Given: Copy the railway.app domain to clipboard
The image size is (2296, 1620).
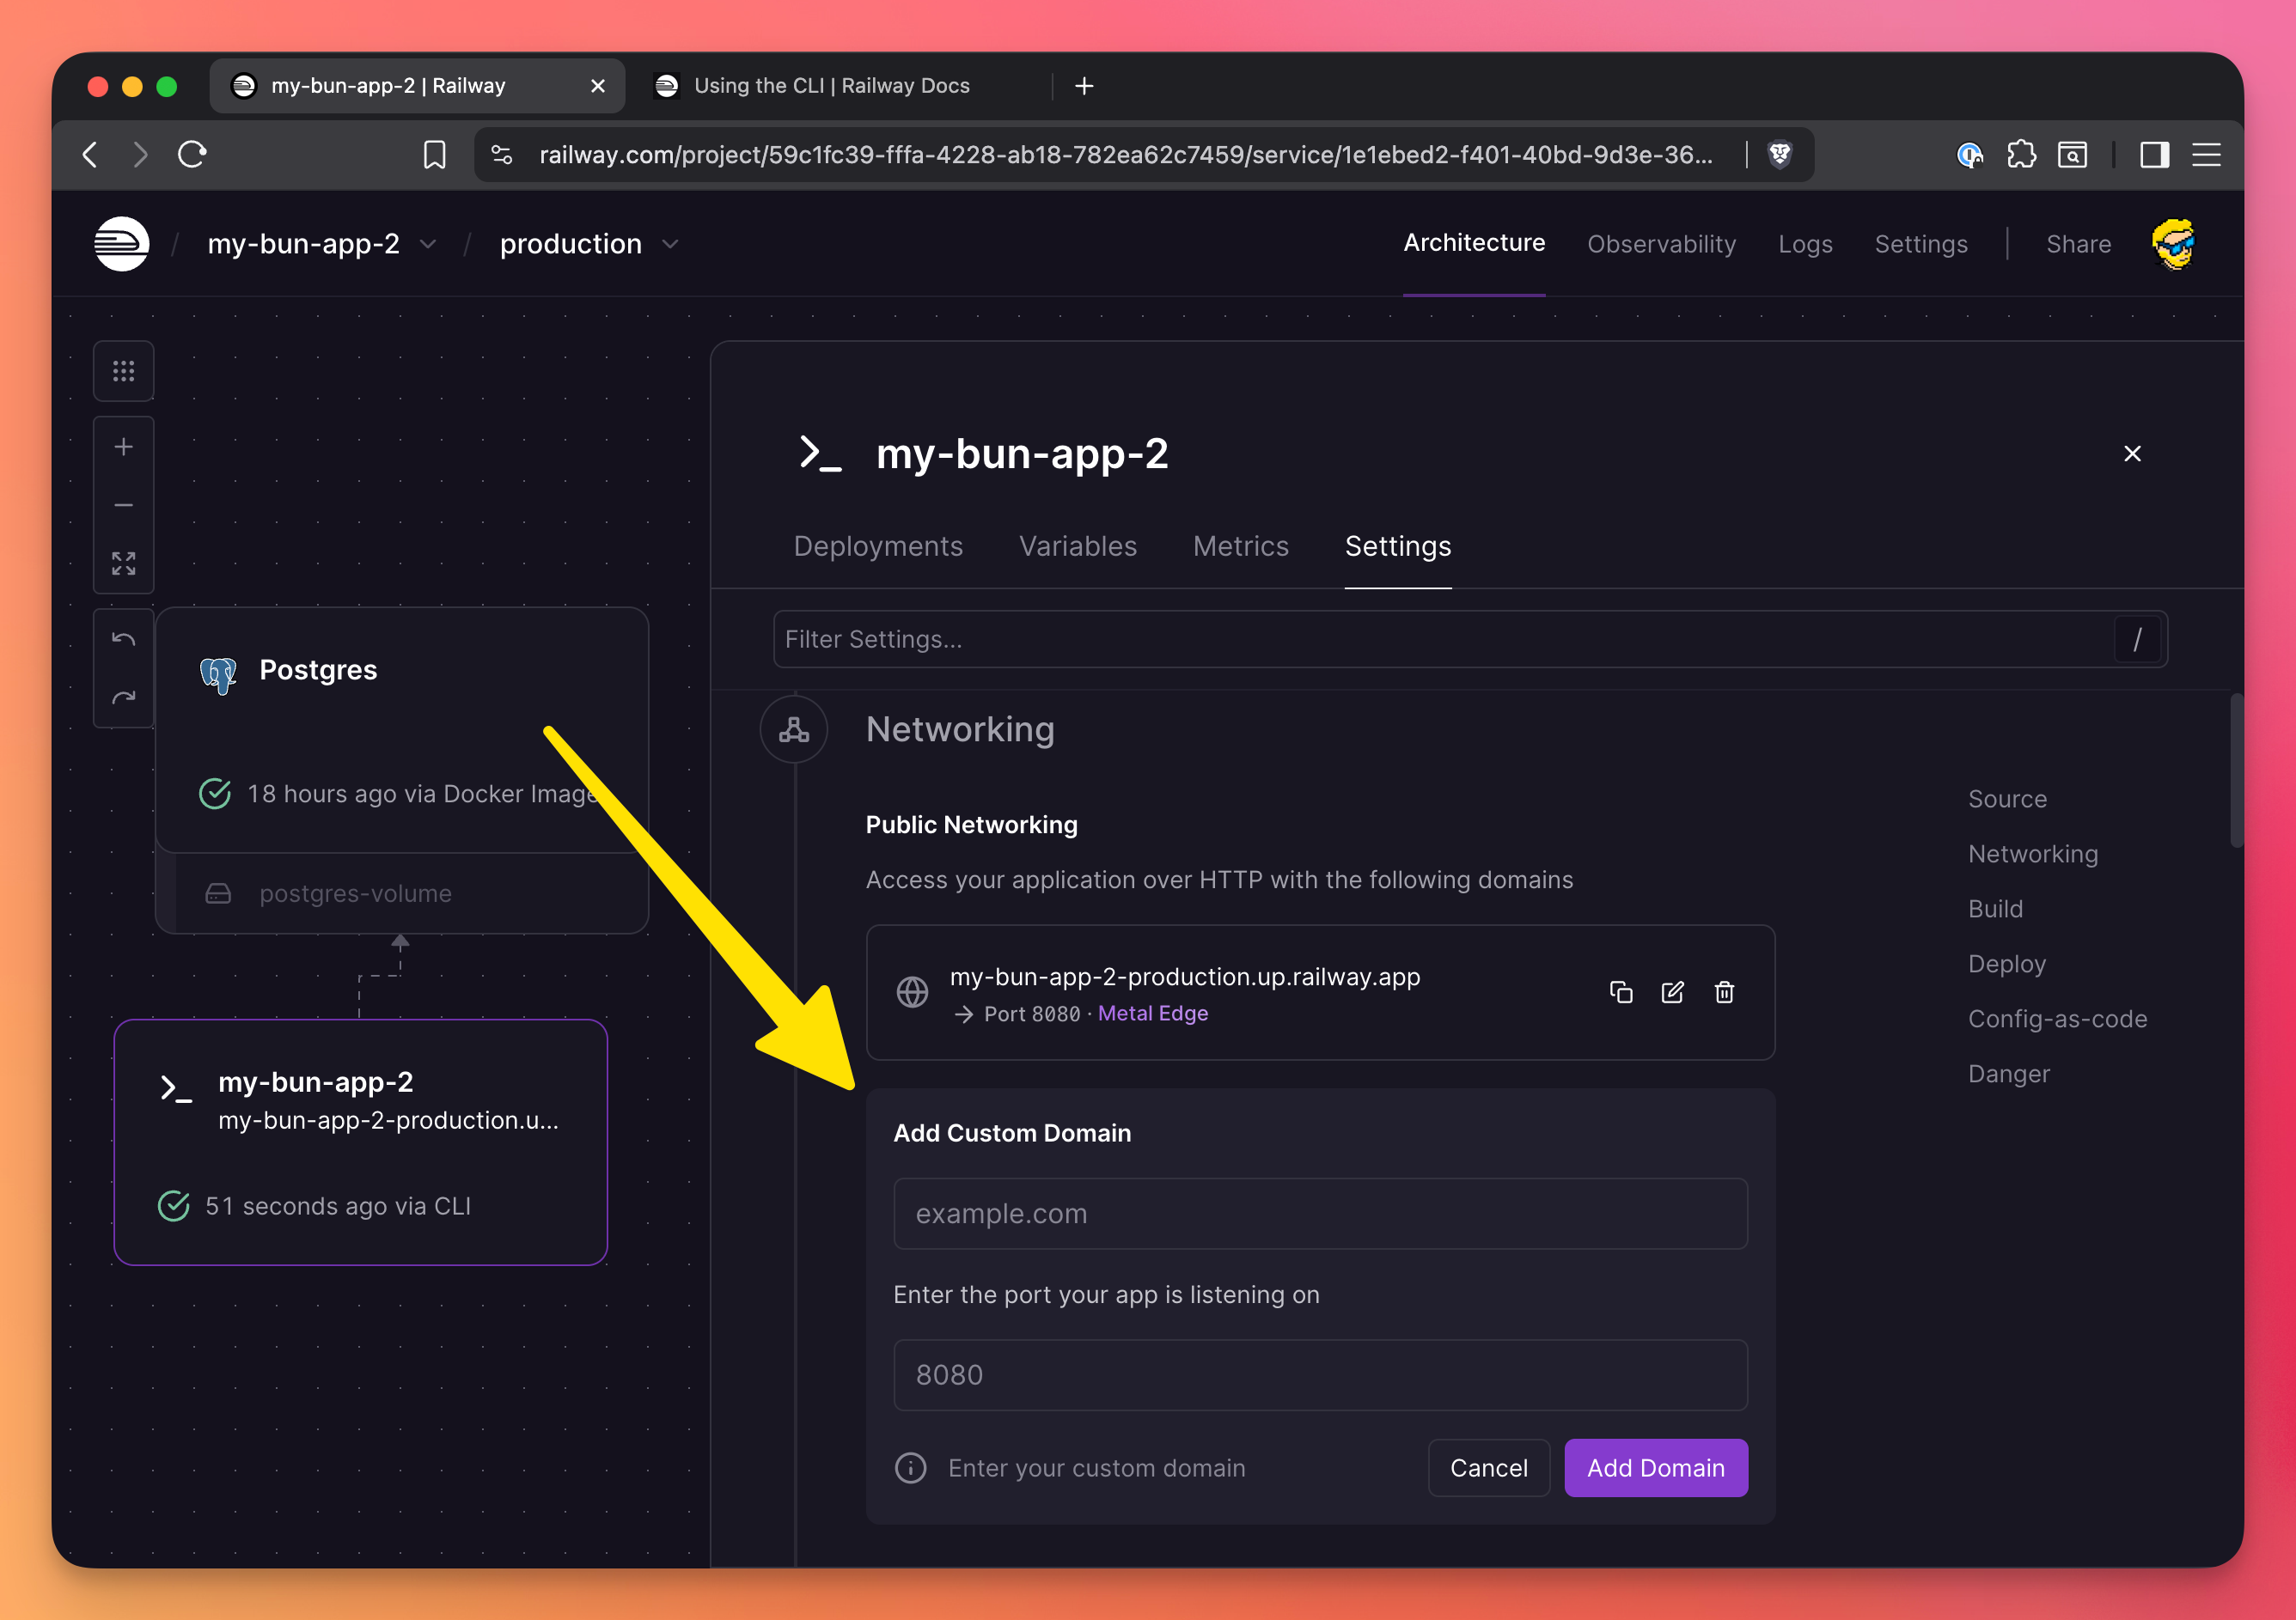Looking at the screenshot, I should 1620,991.
